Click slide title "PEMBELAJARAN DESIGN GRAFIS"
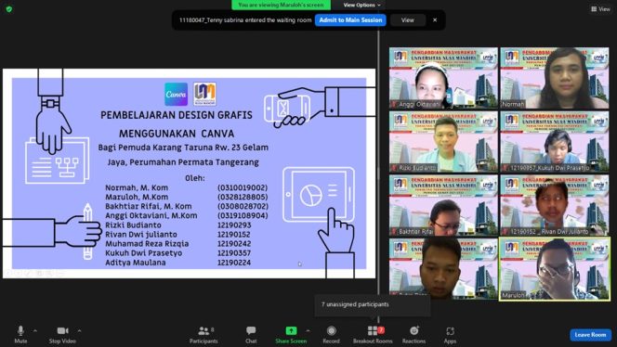617x347 pixels. pos(177,115)
